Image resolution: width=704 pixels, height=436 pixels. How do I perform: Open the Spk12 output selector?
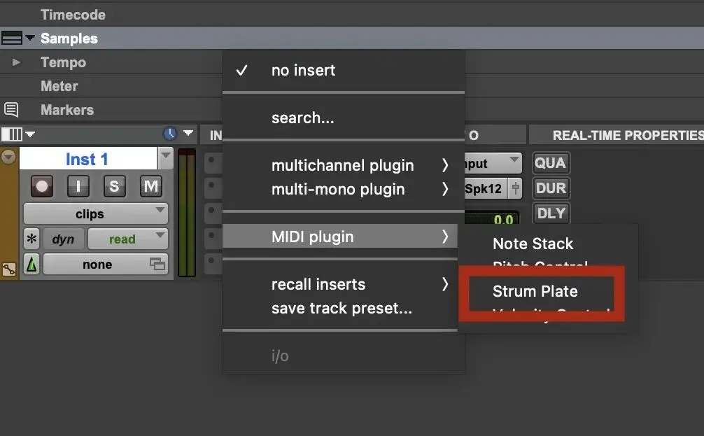click(486, 188)
